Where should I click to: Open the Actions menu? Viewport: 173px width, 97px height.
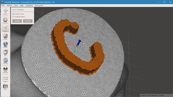[x=9, y=5]
